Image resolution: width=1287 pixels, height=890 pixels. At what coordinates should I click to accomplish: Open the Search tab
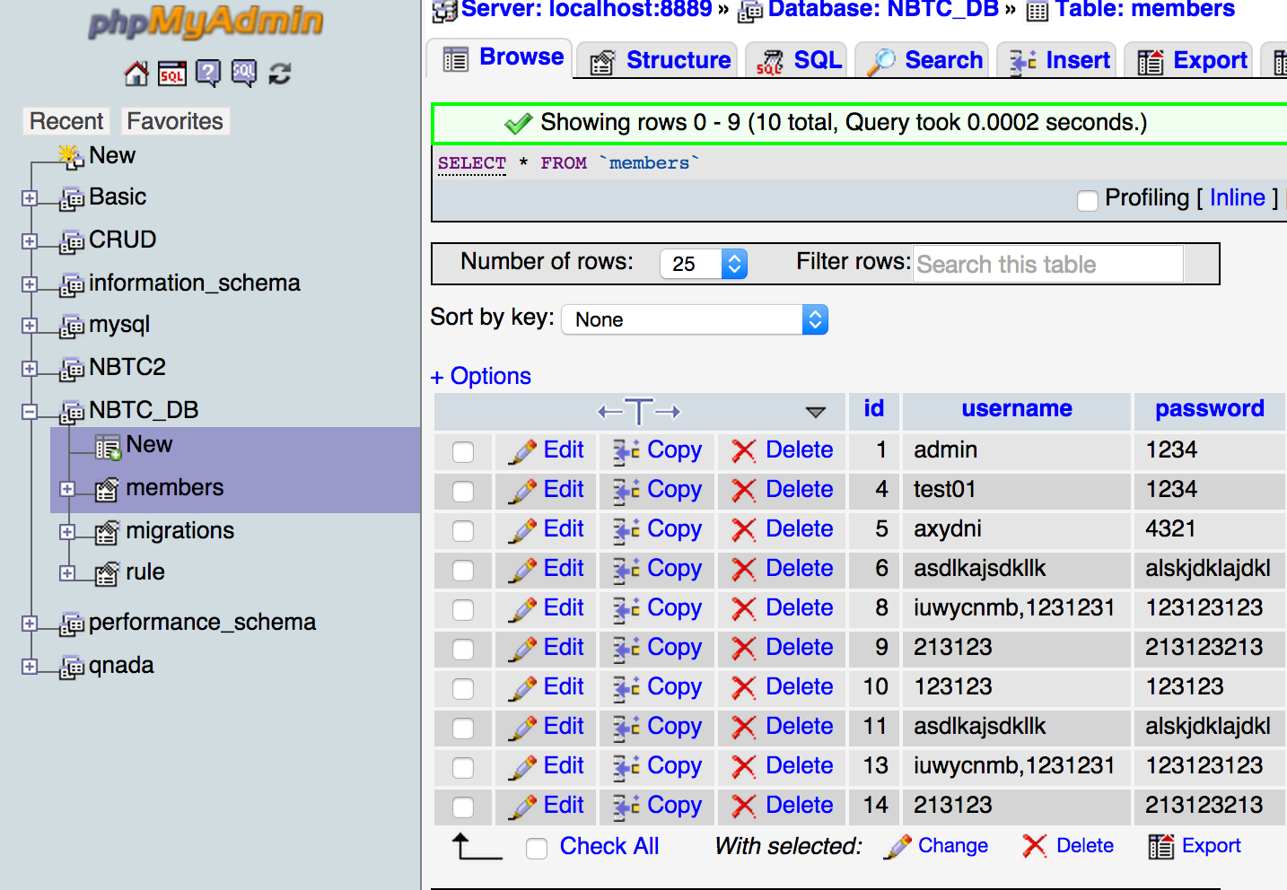[x=922, y=61]
